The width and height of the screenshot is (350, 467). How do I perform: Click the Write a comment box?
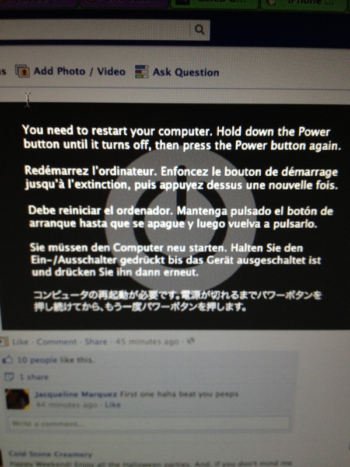pos(148,424)
